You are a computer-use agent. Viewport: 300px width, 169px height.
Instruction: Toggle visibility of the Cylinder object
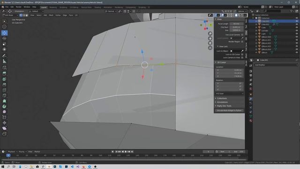[297, 31]
